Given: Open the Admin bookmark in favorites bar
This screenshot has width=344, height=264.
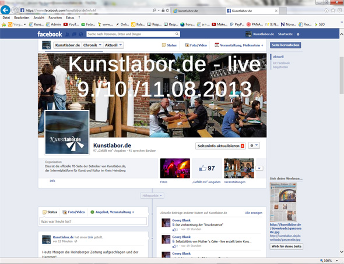Looking at the screenshot, I should pyautogui.click(x=54, y=24).
